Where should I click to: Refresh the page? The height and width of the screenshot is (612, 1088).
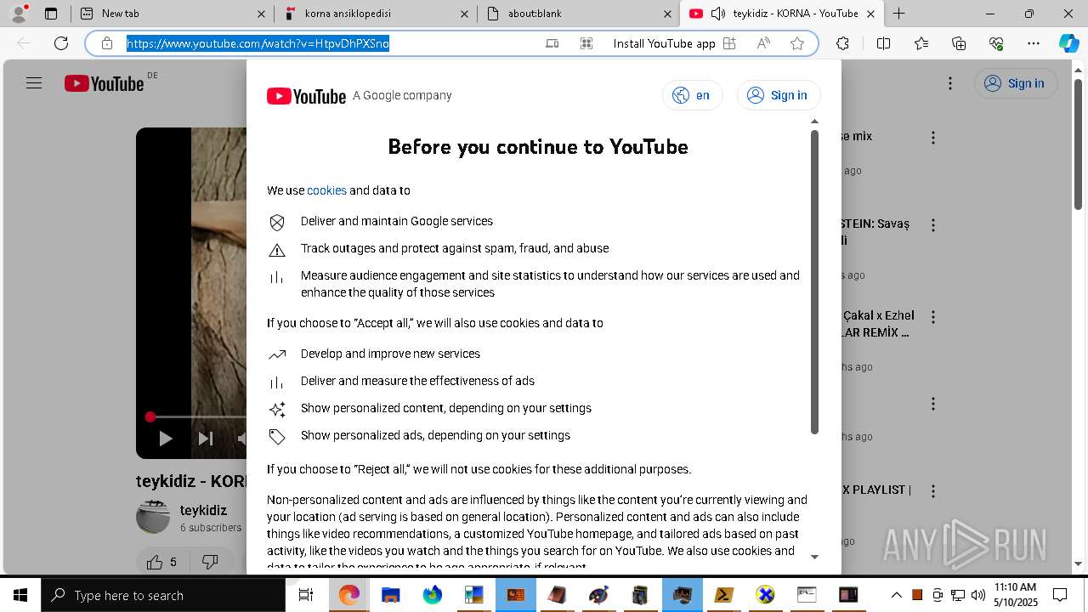coord(61,43)
